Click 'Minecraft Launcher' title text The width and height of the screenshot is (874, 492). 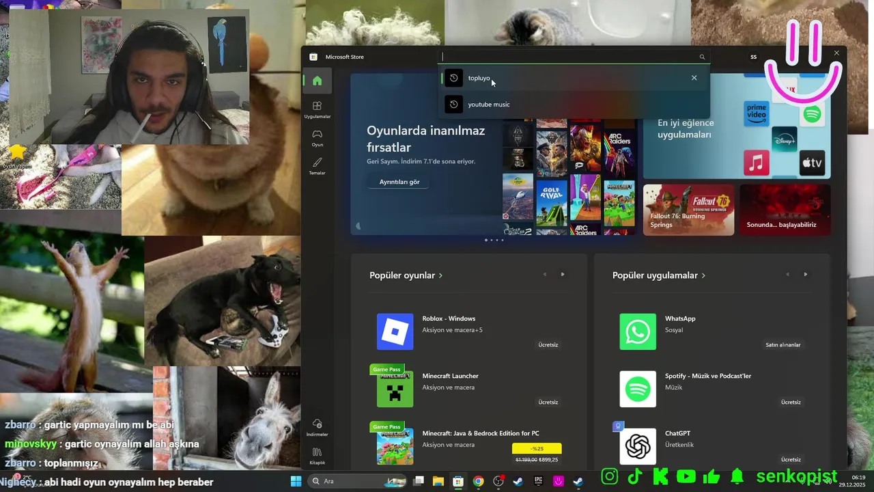coord(450,376)
